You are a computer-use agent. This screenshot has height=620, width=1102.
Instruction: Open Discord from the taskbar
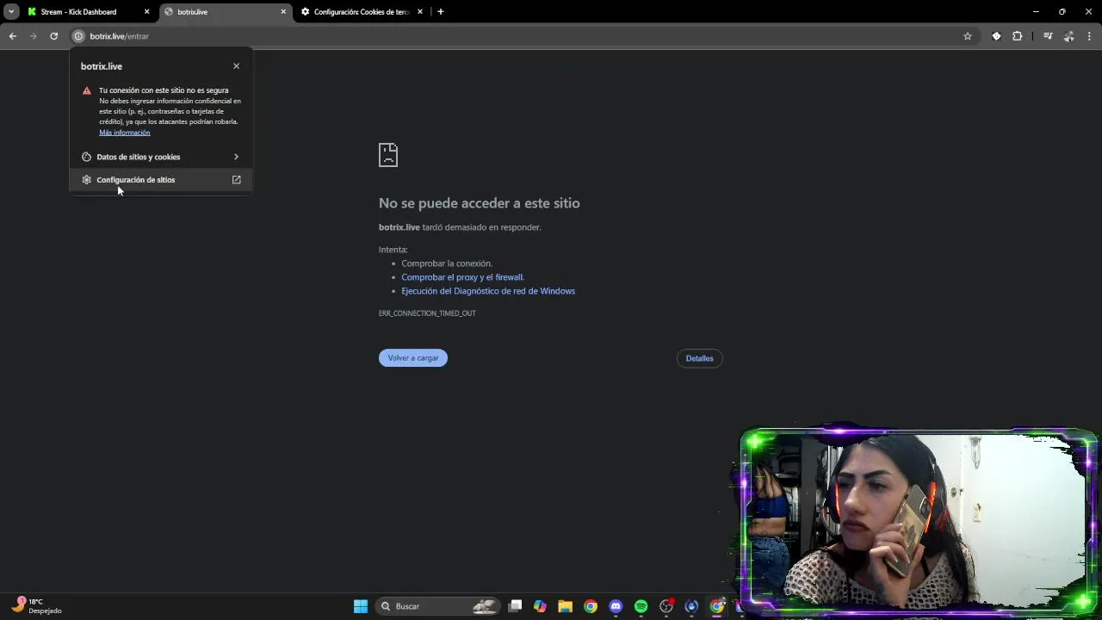click(616, 606)
